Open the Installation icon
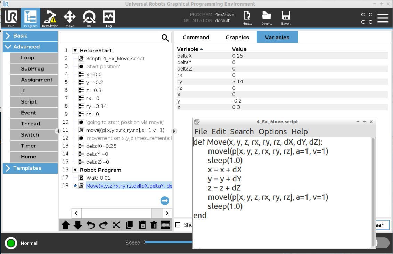 [50, 18]
